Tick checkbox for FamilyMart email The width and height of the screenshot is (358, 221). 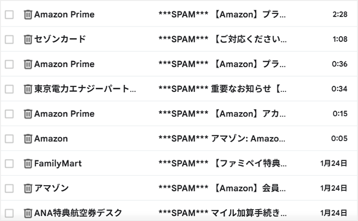point(9,164)
